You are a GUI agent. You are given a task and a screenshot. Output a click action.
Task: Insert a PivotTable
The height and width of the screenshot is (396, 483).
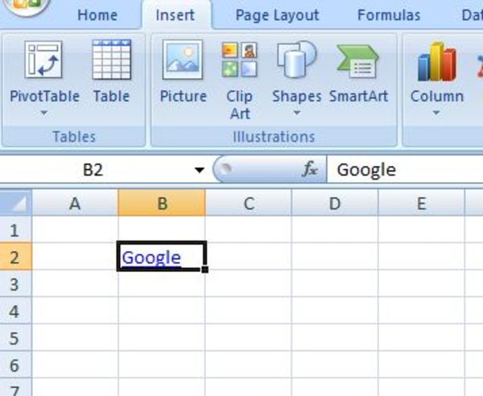click(44, 63)
